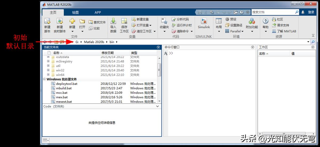320x147 pixels.
Task: Open the 清除命令 dropdown arrow
Action: point(191,31)
